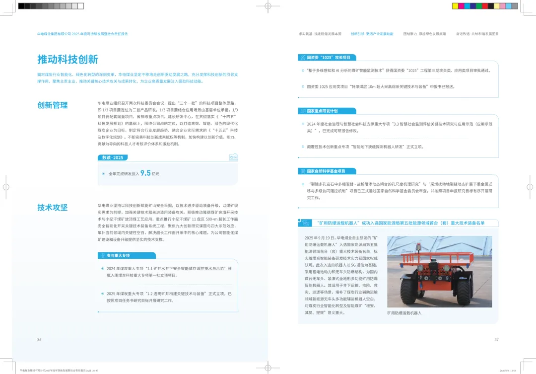This screenshot has height=374, width=536.
Task: Click the right page number 37
Action: [x=496, y=339]
